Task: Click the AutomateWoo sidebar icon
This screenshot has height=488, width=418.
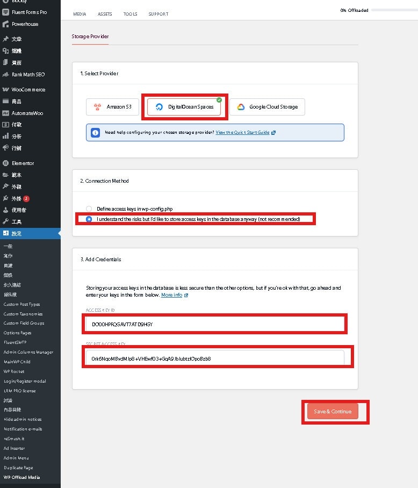Action: 5,113
